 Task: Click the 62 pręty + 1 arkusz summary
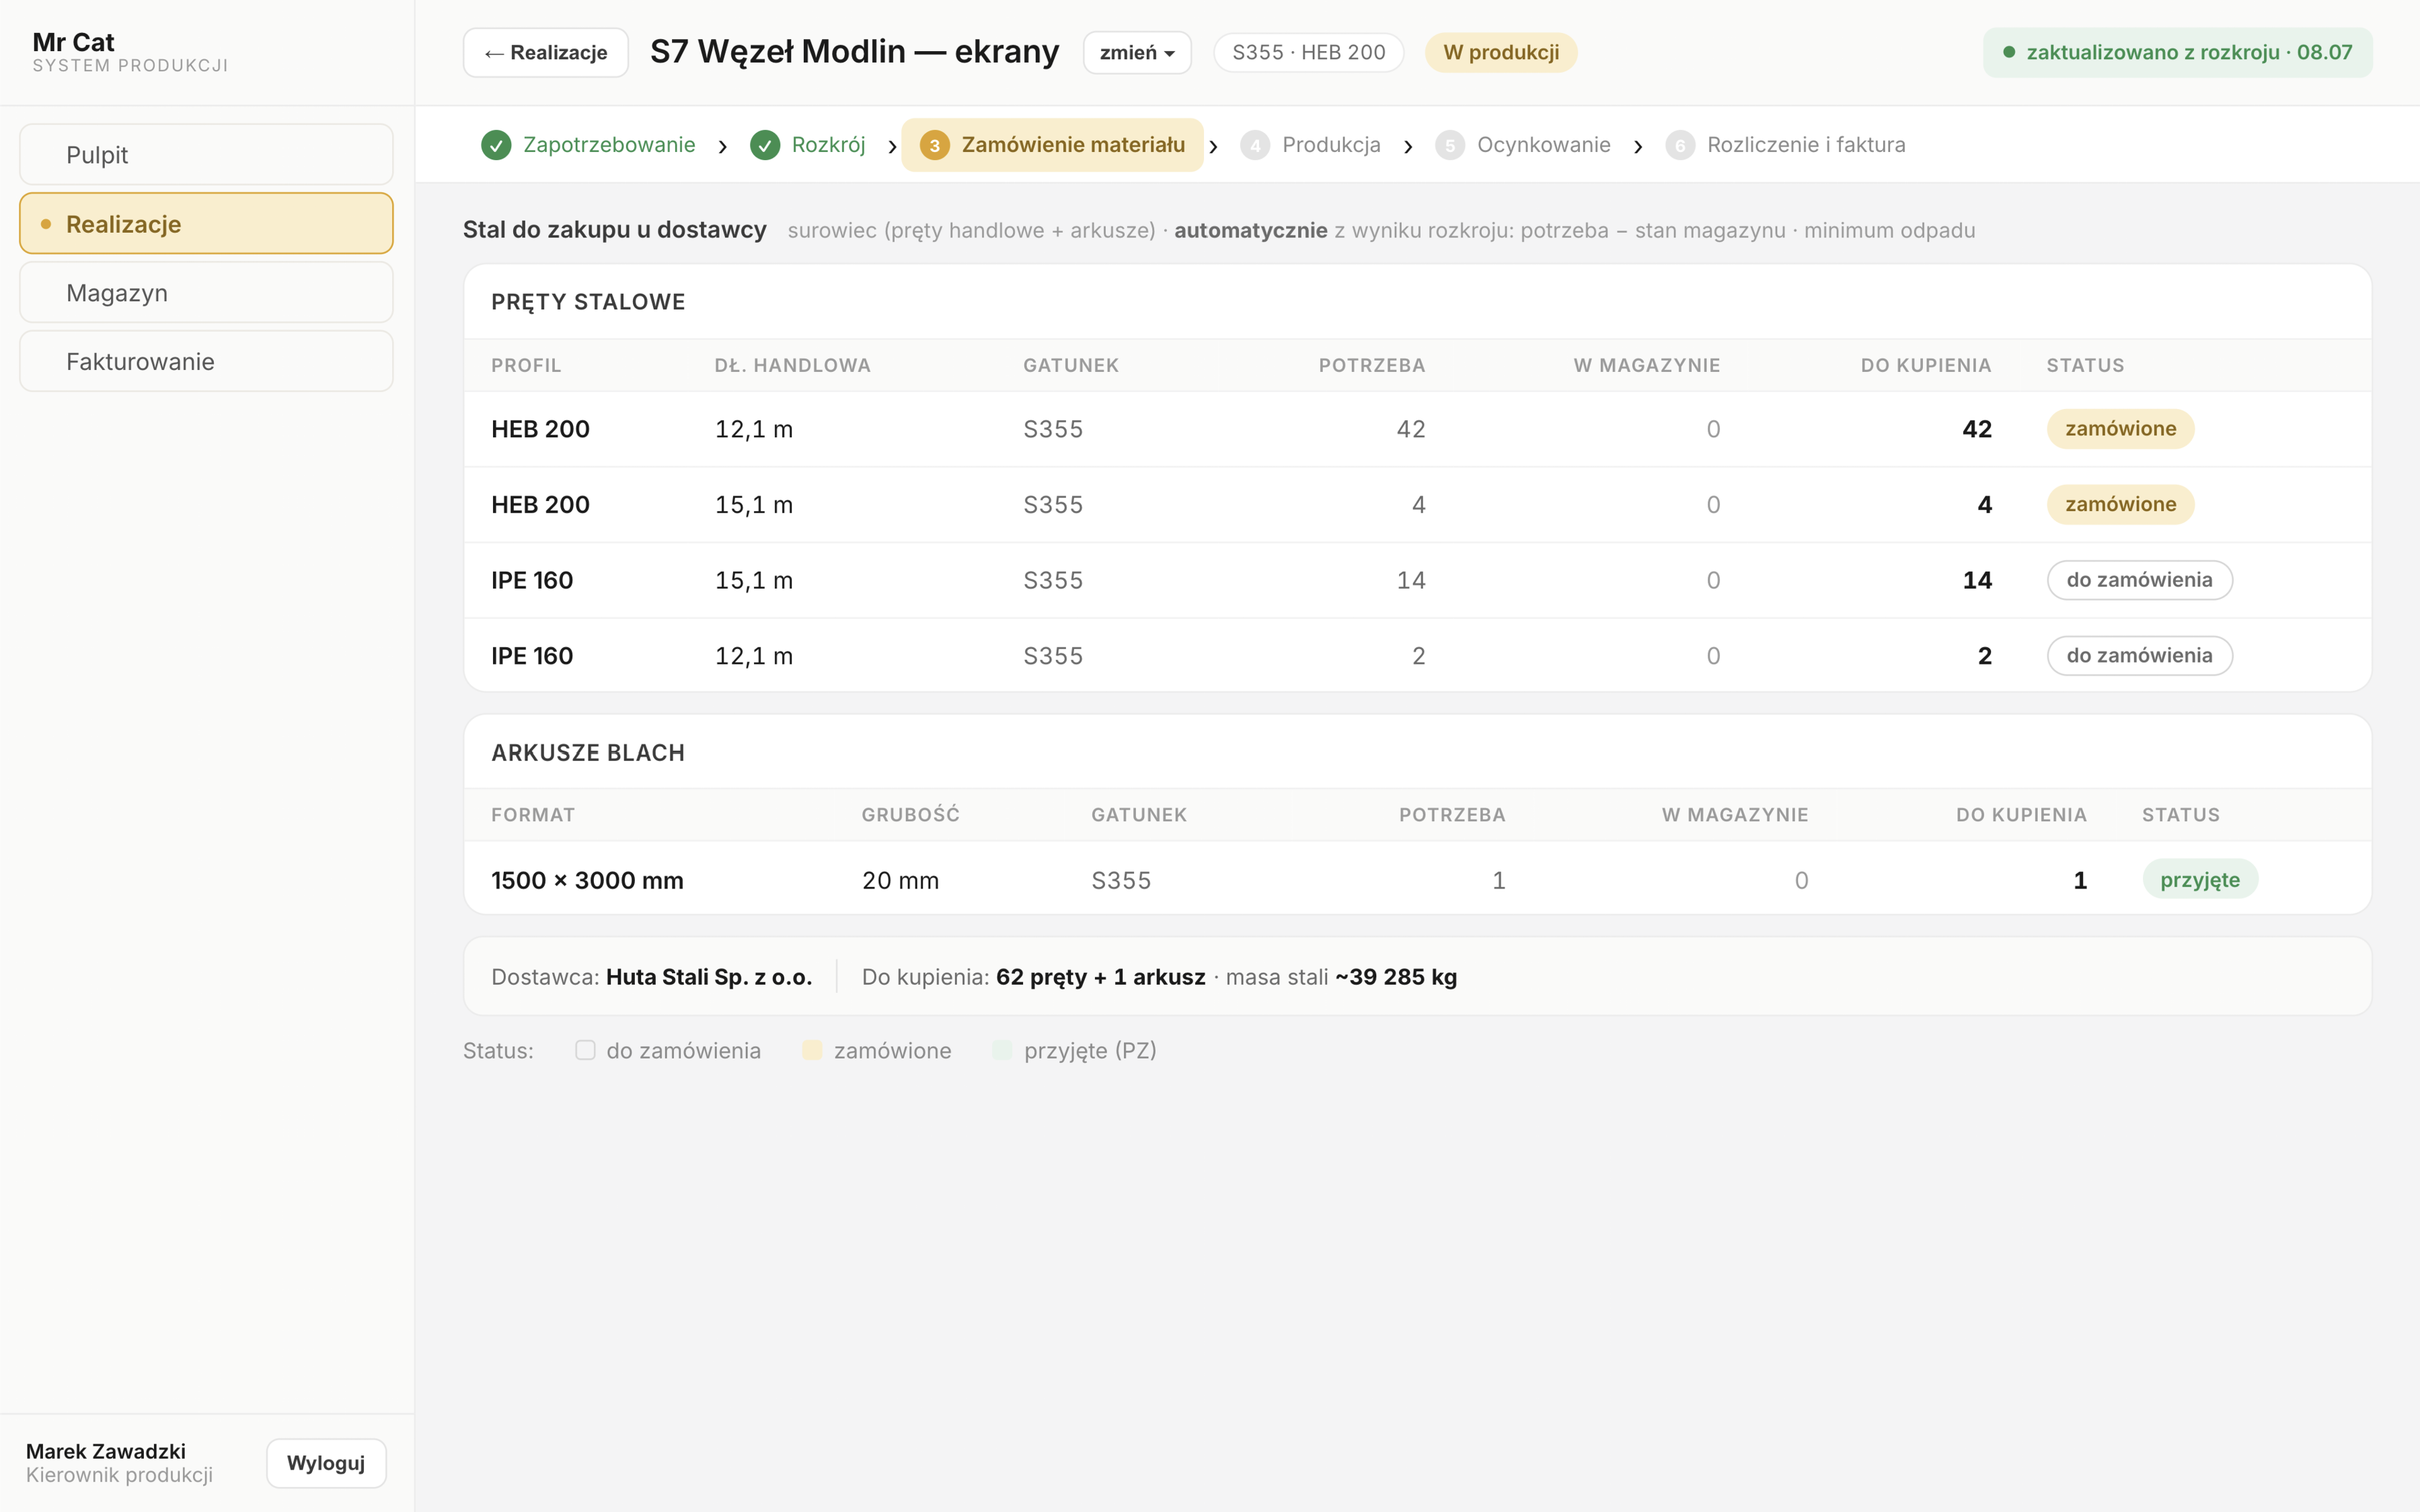click(1100, 977)
